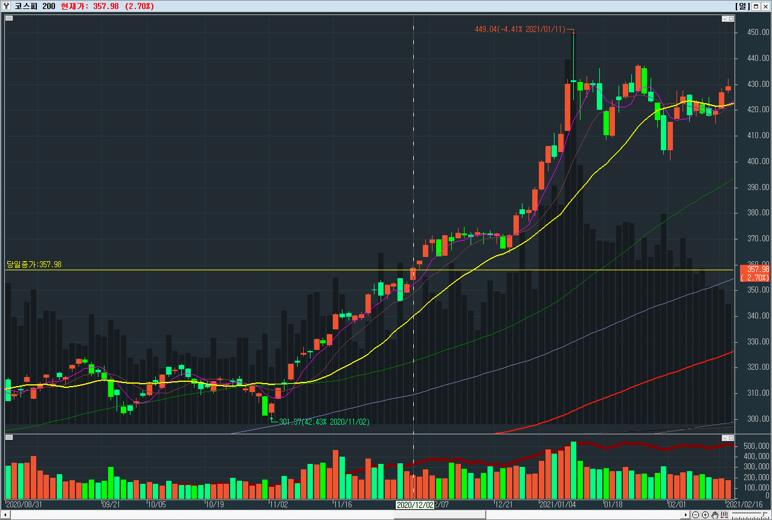Viewport: 772px width, 520px height.
Task: Click the 11/16 date axis label
Action: point(343,504)
